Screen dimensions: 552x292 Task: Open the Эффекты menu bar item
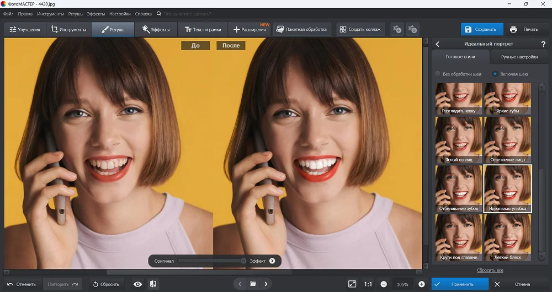point(95,14)
